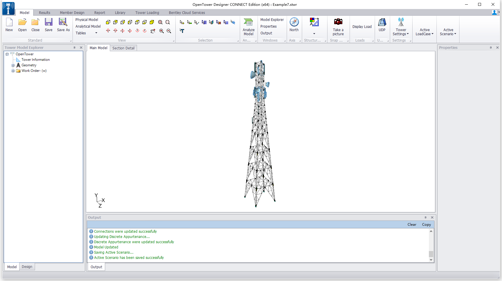Toggle Display Load
Image resolution: width=502 pixels, height=281 pixels.
pos(362,26)
